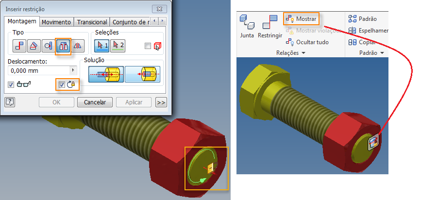421x200 pixels.
Task: Switch to the Movimento tab
Action: (x=56, y=22)
